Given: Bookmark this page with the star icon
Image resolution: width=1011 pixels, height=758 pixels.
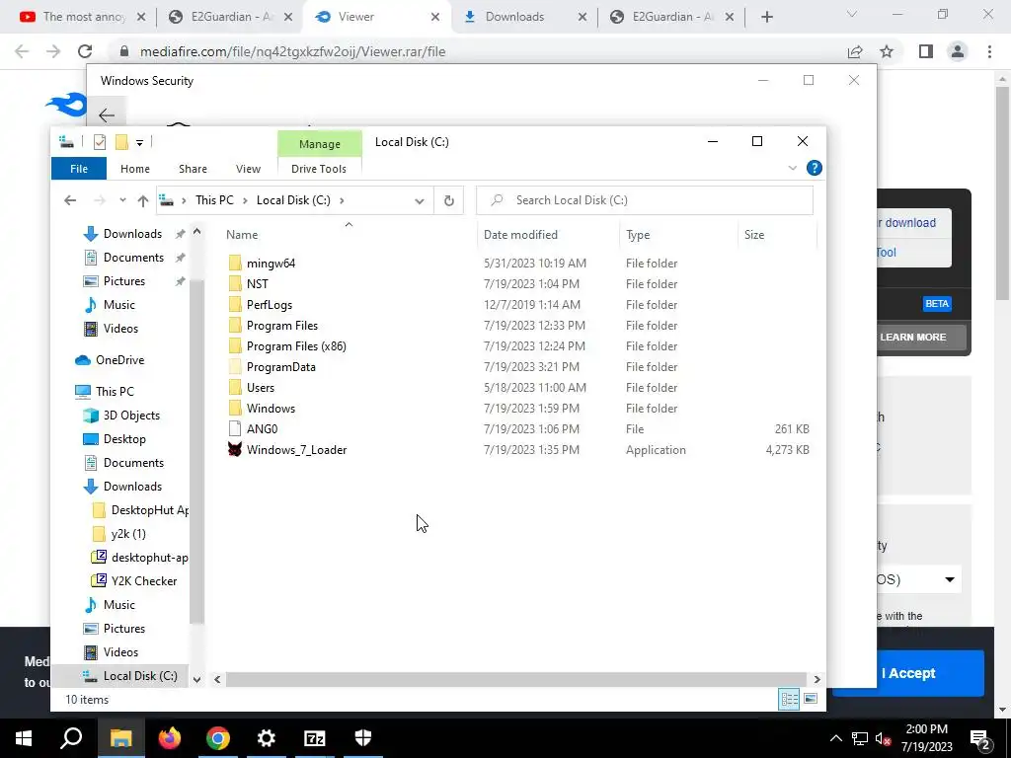Looking at the screenshot, I should 887,51.
